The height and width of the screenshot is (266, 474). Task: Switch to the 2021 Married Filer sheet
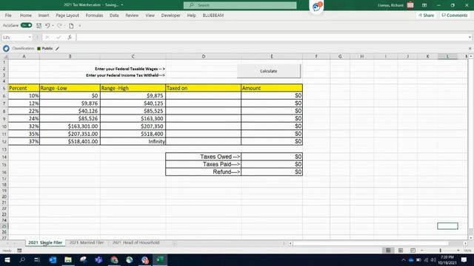coord(87,242)
